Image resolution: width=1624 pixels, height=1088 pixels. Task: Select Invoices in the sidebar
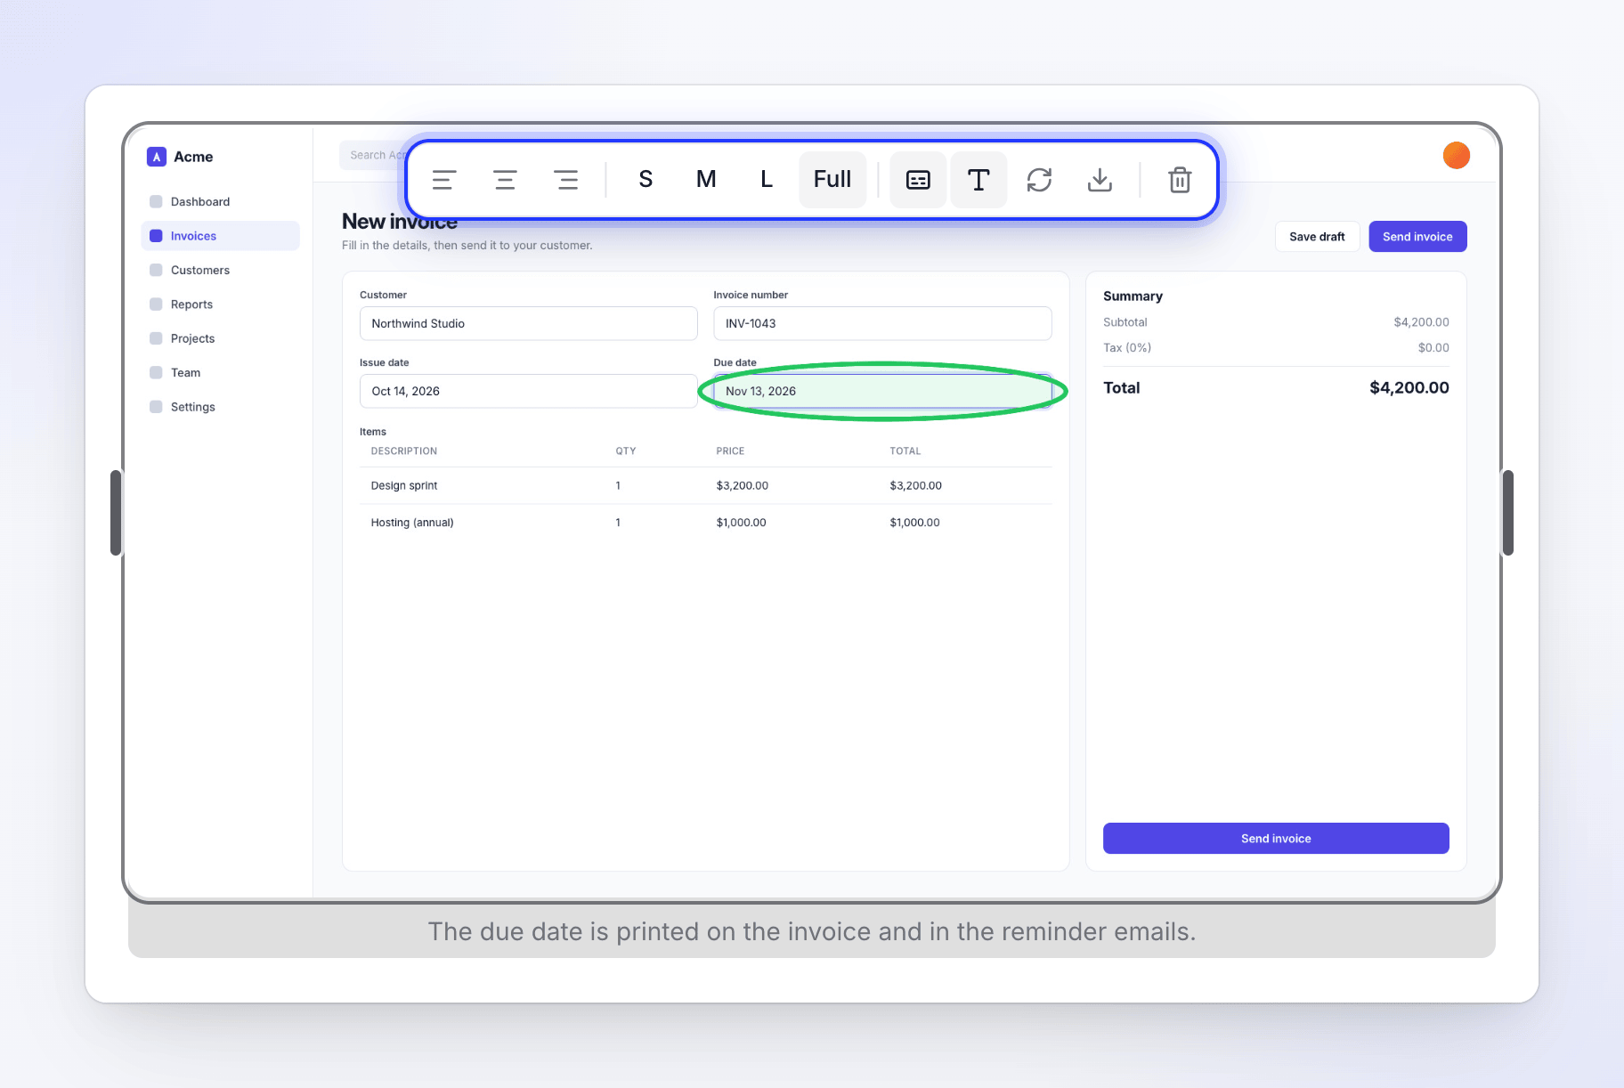coord(220,236)
